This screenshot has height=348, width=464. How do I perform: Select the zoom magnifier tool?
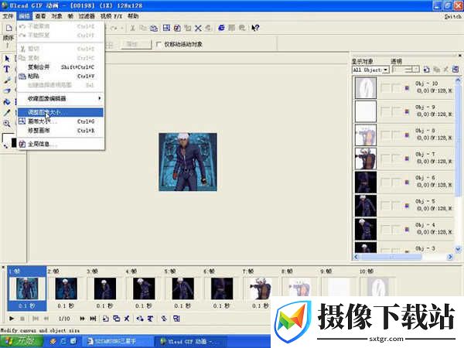click(x=7, y=124)
